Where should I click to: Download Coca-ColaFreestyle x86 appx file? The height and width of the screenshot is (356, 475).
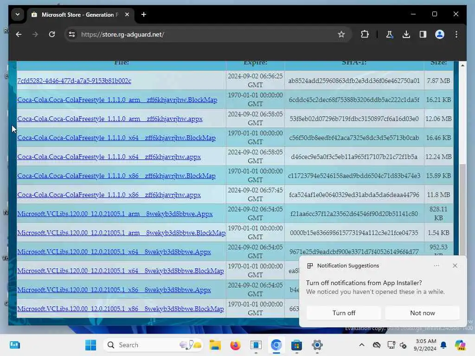tap(109, 195)
